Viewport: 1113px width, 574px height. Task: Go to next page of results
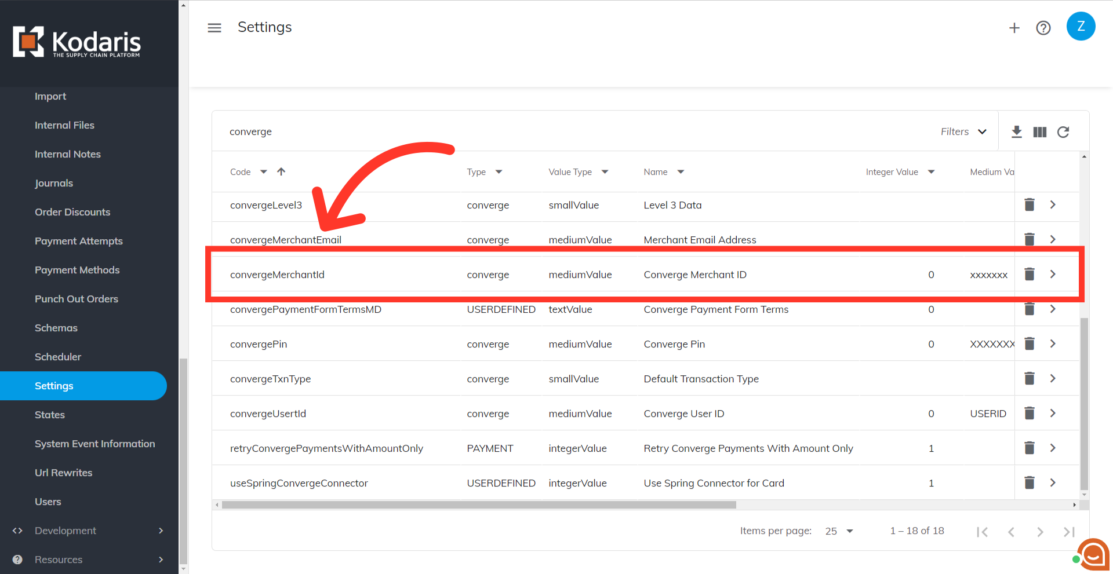(x=1040, y=532)
